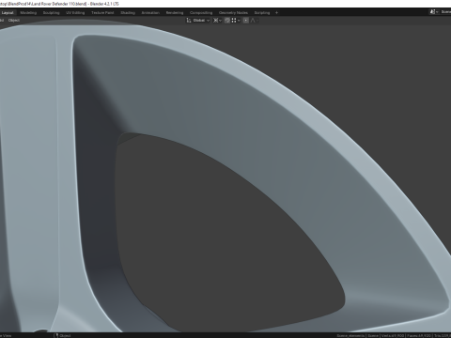Screen dimensions: 451x338
Task: Switch to the UV Editing workspace
Action: (x=75, y=13)
